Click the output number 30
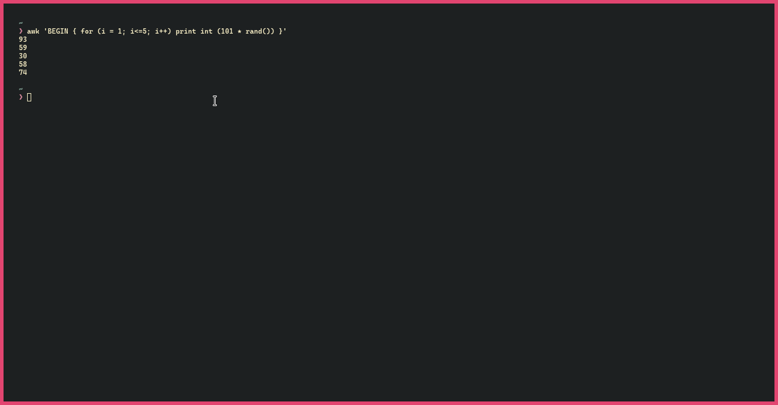 (x=23, y=56)
